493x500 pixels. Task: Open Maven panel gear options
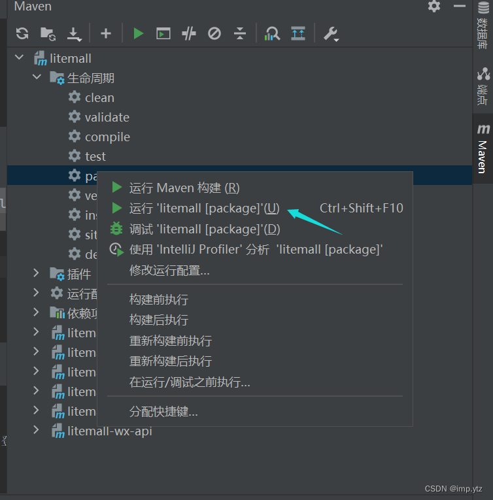(434, 6)
